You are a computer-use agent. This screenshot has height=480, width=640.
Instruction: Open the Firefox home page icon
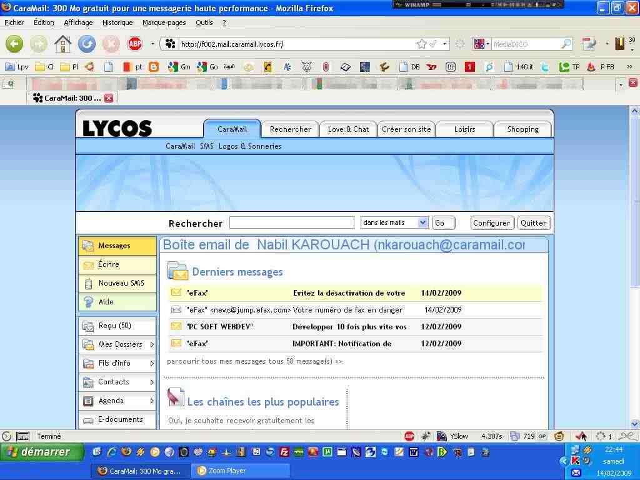[63, 44]
